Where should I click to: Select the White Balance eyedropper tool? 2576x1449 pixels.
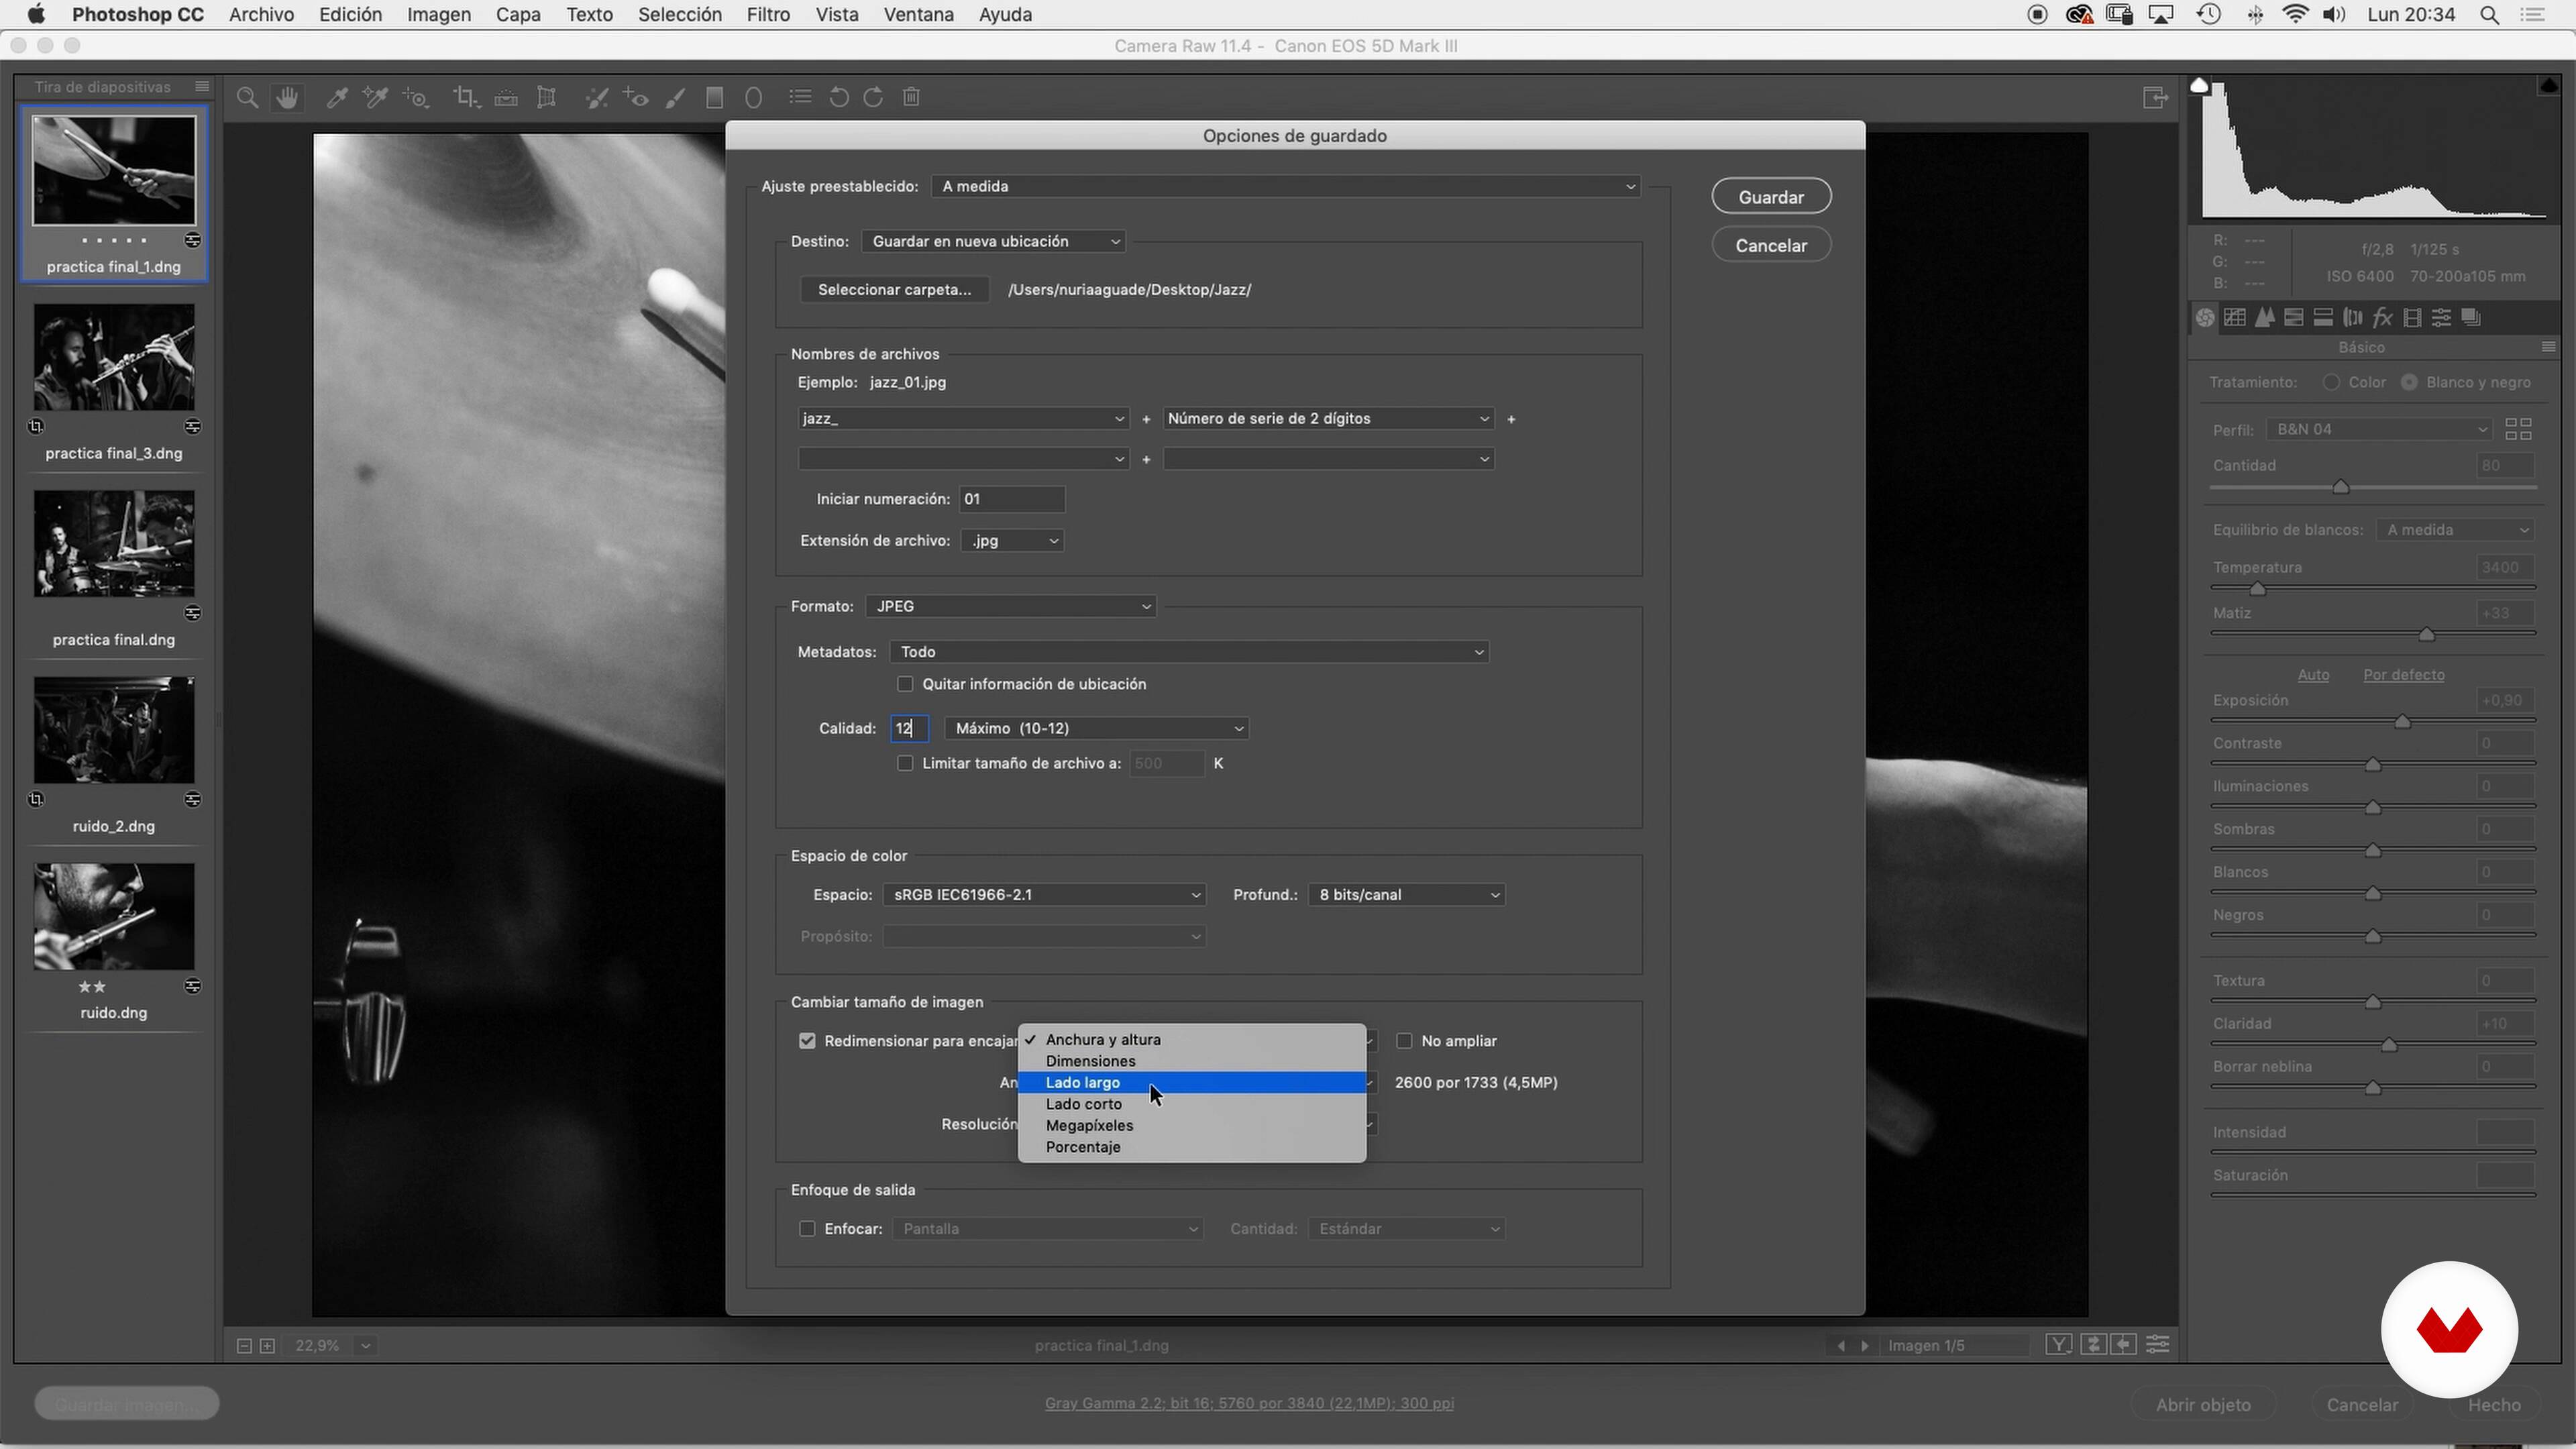pyautogui.click(x=337, y=97)
